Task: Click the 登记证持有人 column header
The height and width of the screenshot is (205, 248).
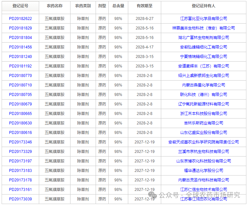Action: point(204,6)
